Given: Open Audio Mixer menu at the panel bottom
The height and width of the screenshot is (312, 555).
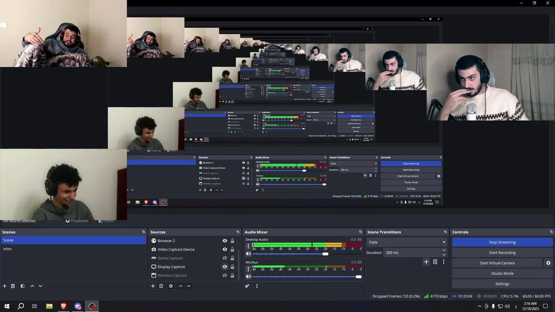Looking at the screenshot, I should (x=257, y=286).
